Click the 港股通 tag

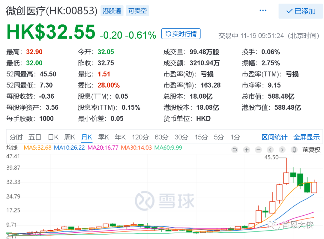pos(112,11)
